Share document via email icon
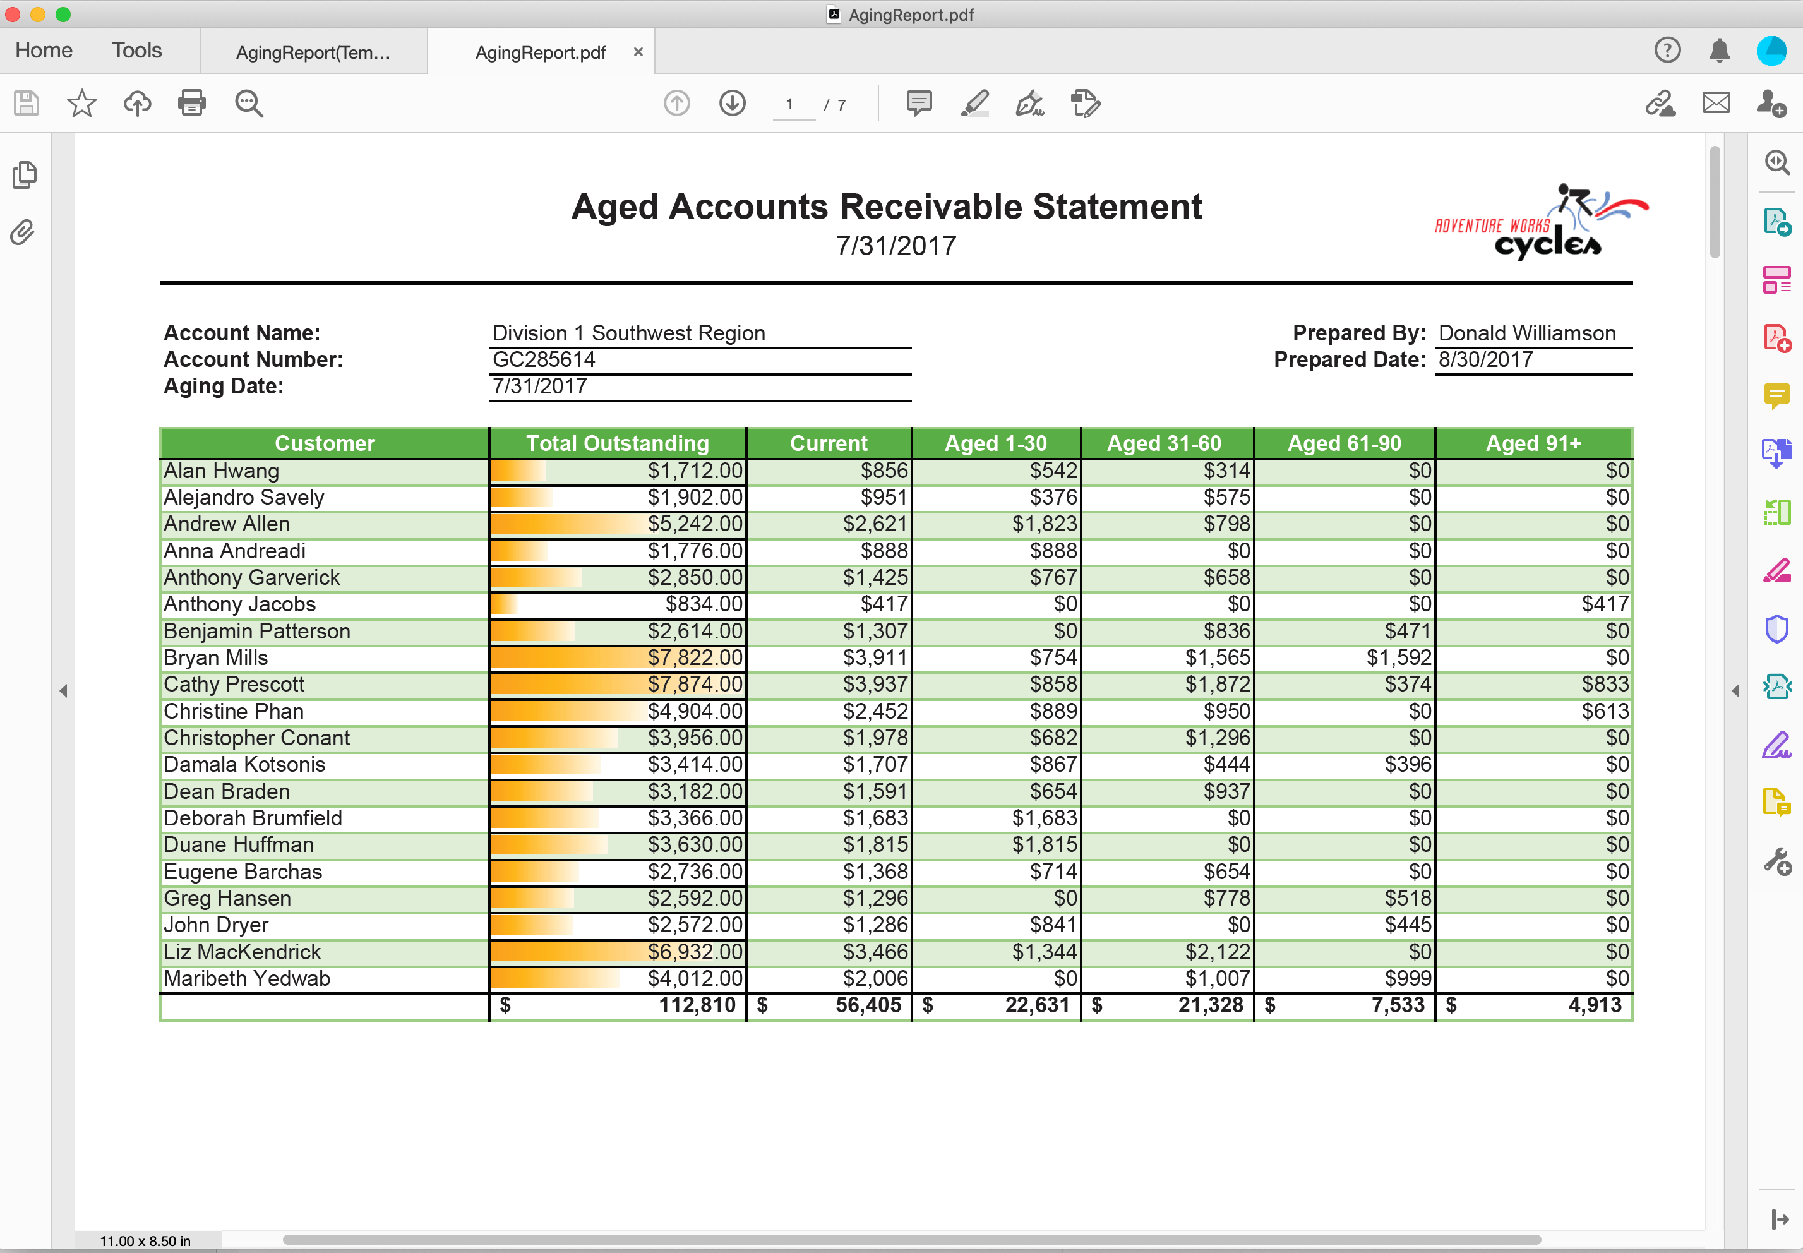This screenshot has height=1253, width=1803. pyautogui.click(x=1716, y=102)
